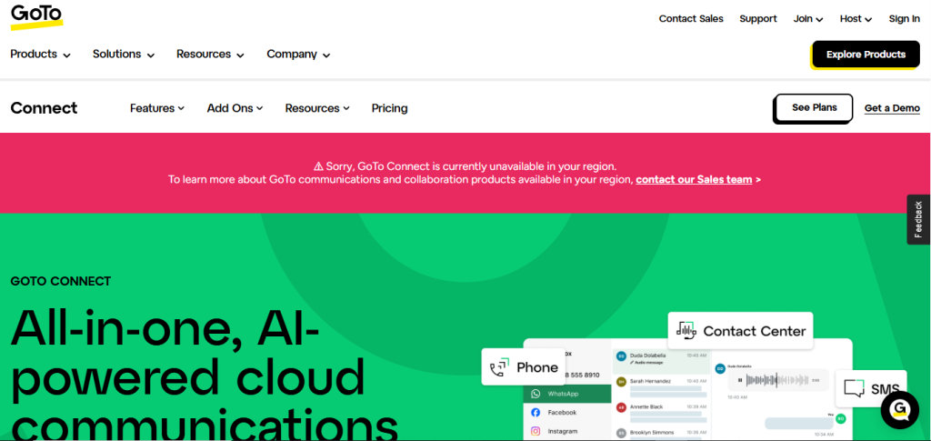The width and height of the screenshot is (931, 441).
Task: Expand the Host dropdown in the top bar
Action: click(x=856, y=19)
